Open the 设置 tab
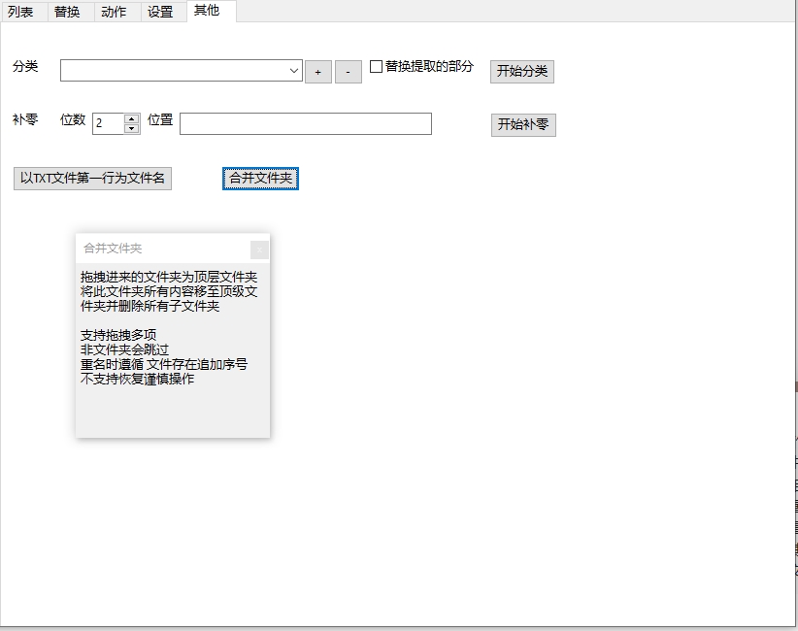 pos(160,12)
